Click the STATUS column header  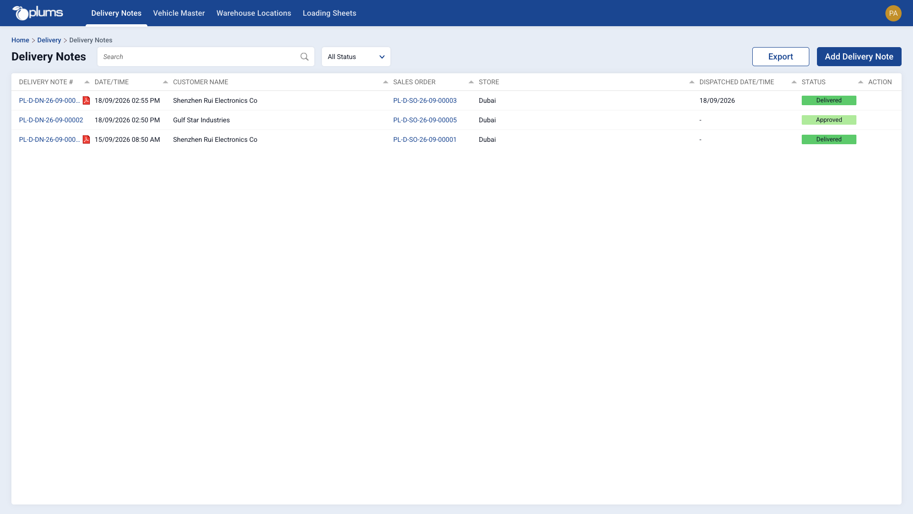pos(814,82)
